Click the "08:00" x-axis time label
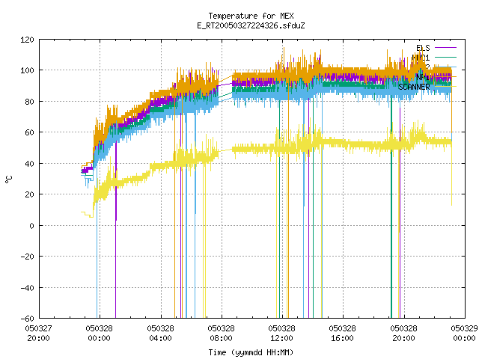 coord(222,338)
